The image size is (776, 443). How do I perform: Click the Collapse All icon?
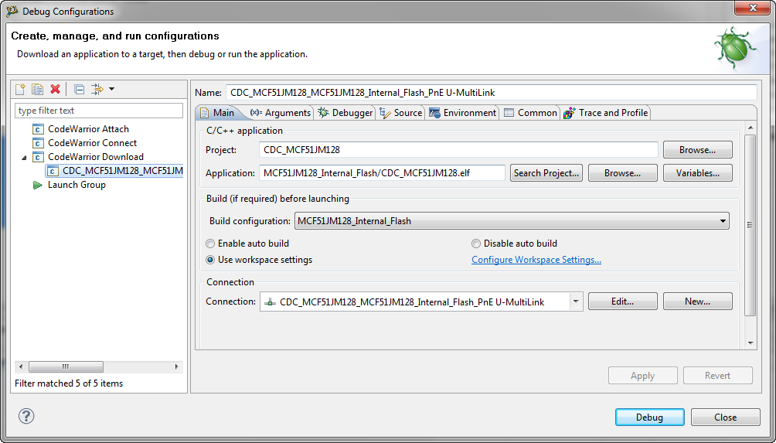tap(79, 90)
